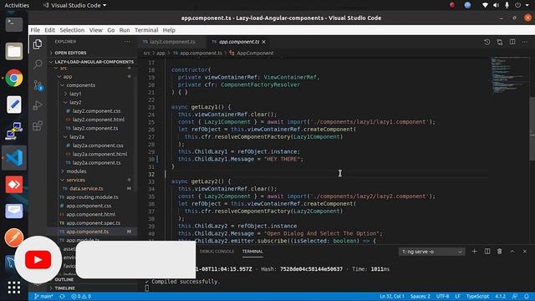The height and width of the screenshot is (301, 535).
Task: Maximize the terminal panel size
Action: pos(512,252)
